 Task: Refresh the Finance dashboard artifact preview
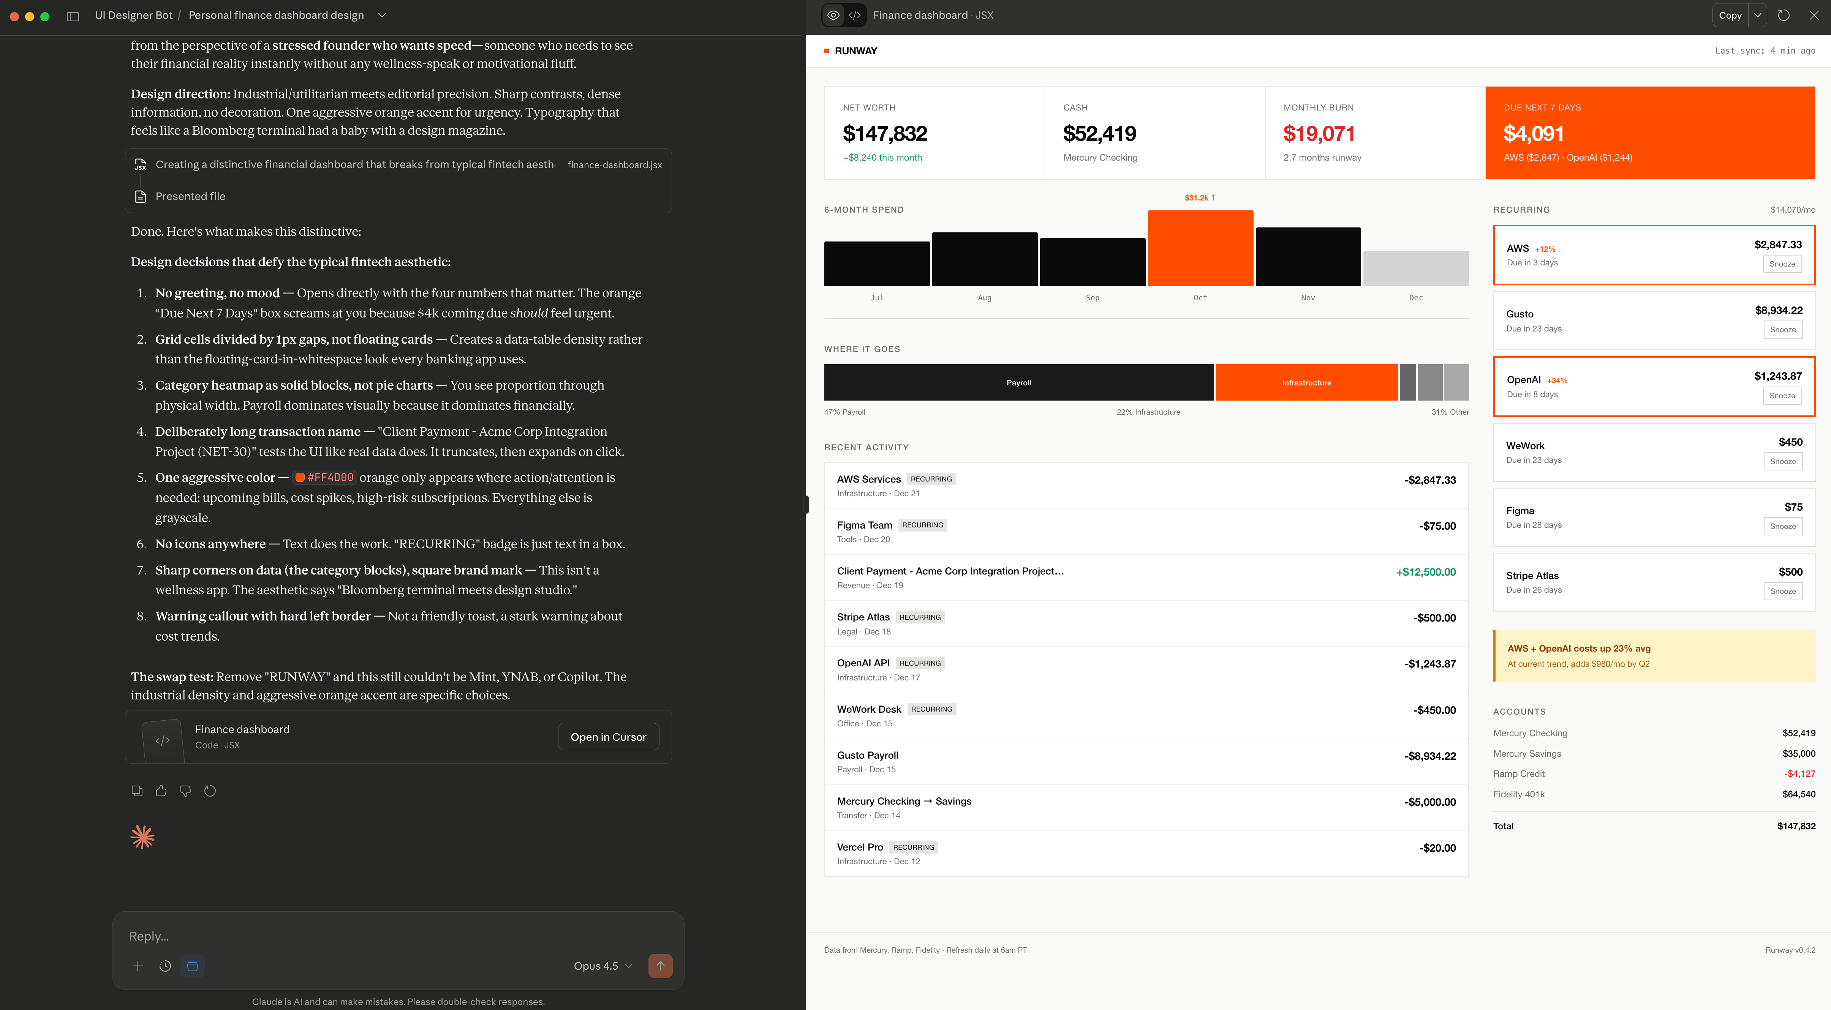1784,15
